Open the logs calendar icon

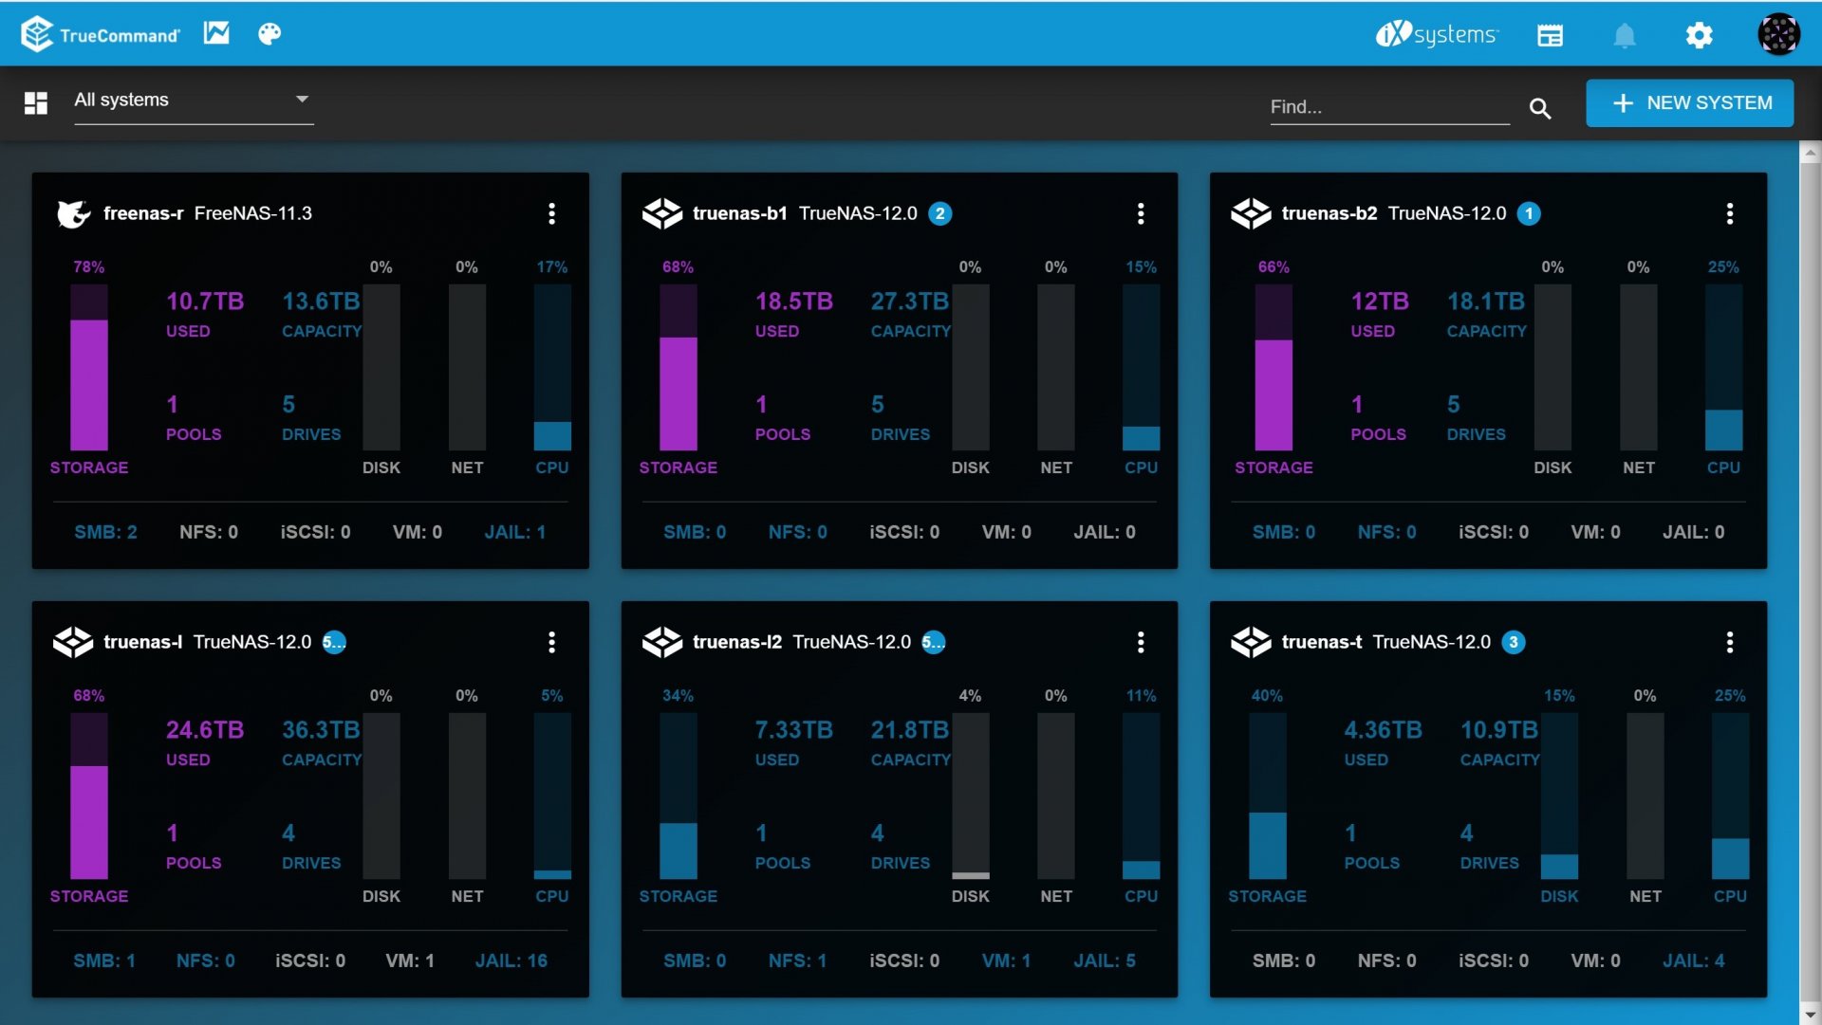1551,35
